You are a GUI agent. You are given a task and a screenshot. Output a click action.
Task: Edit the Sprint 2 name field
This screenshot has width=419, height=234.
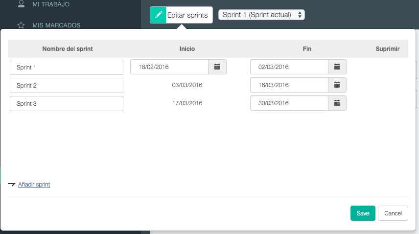click(67, 86)
